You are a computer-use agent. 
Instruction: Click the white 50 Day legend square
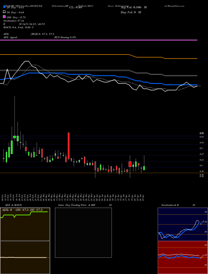[x=4, y=12]
